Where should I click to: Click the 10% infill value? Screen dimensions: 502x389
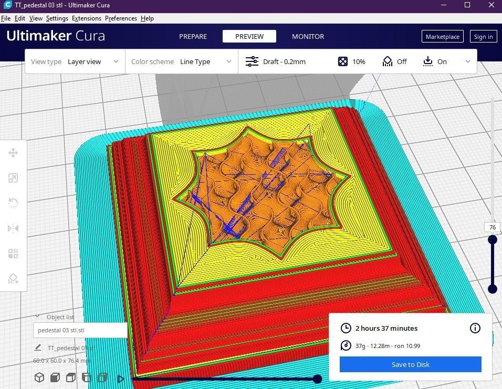[x=359, y=61]
